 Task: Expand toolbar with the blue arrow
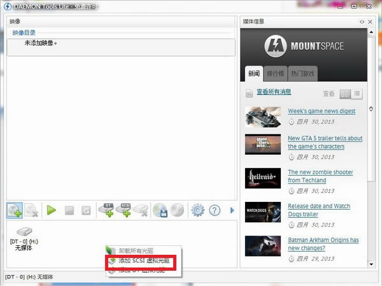(232, 210)
